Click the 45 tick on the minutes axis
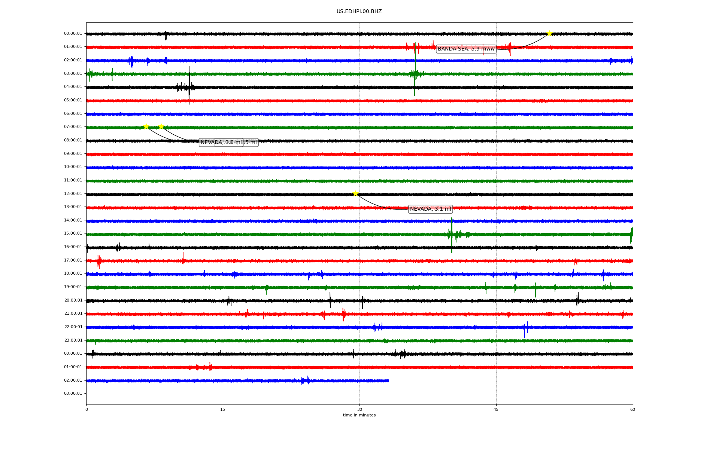Screen dimensions: 719x449 pos(496,410)
